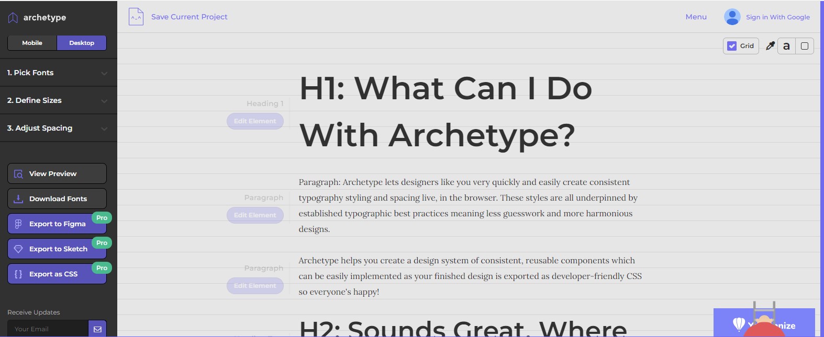
Task: Click the Google account avatar icon
Action: [732, 17]
